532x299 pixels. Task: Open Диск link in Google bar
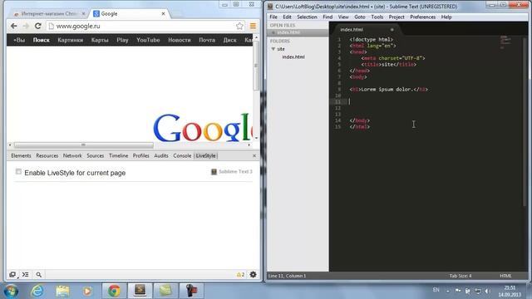point(229,40)
